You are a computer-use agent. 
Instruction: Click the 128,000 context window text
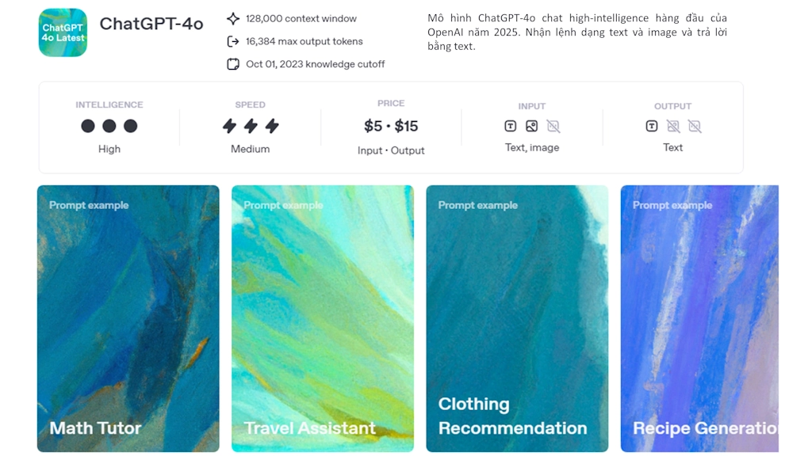coord(301,19)
